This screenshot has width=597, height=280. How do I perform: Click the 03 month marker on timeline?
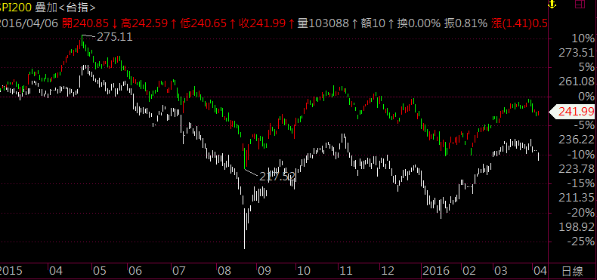pyautogui.click(x=501, y=271)
